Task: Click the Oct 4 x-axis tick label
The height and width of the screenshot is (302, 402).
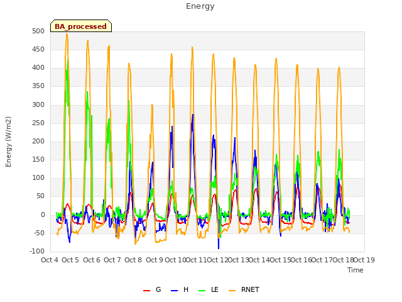Action: click(x=50, y=260)
